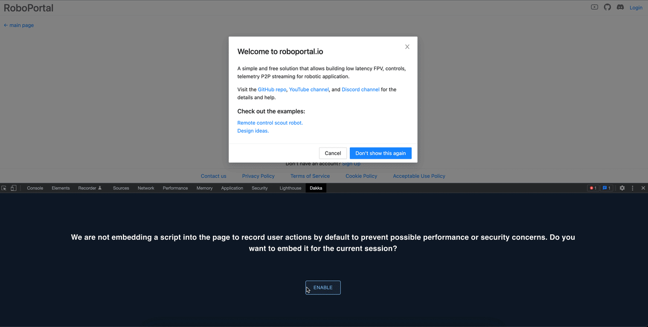Screen dimensions: 648x327
Task: Open the YouTube channel link
Action: 309,90
